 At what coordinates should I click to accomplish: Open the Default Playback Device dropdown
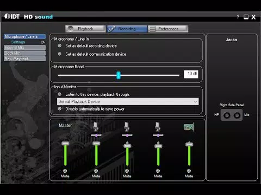[128, 101]
